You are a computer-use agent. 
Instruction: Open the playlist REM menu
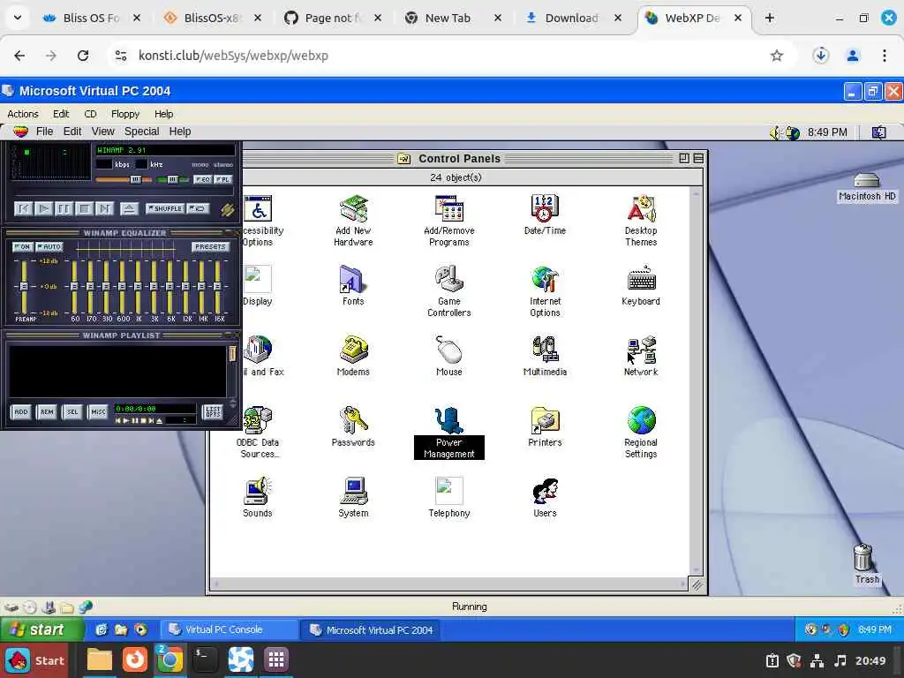[47, 411]
